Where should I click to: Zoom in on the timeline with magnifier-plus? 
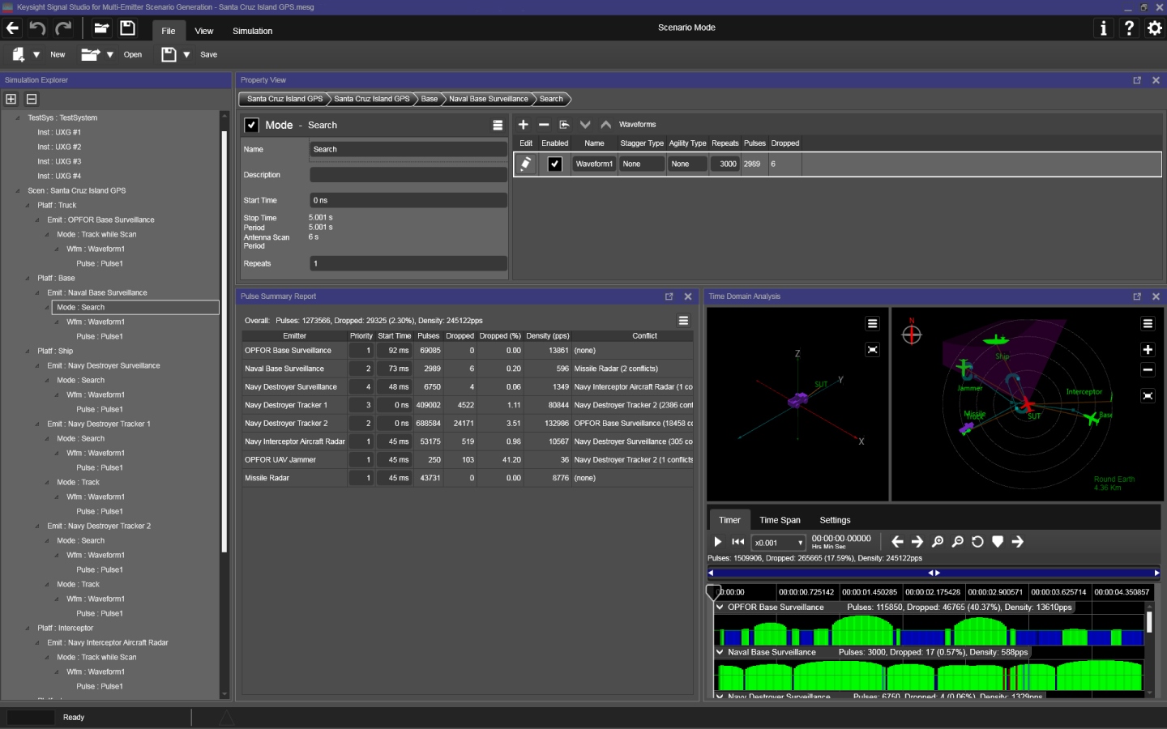(938, 542)
